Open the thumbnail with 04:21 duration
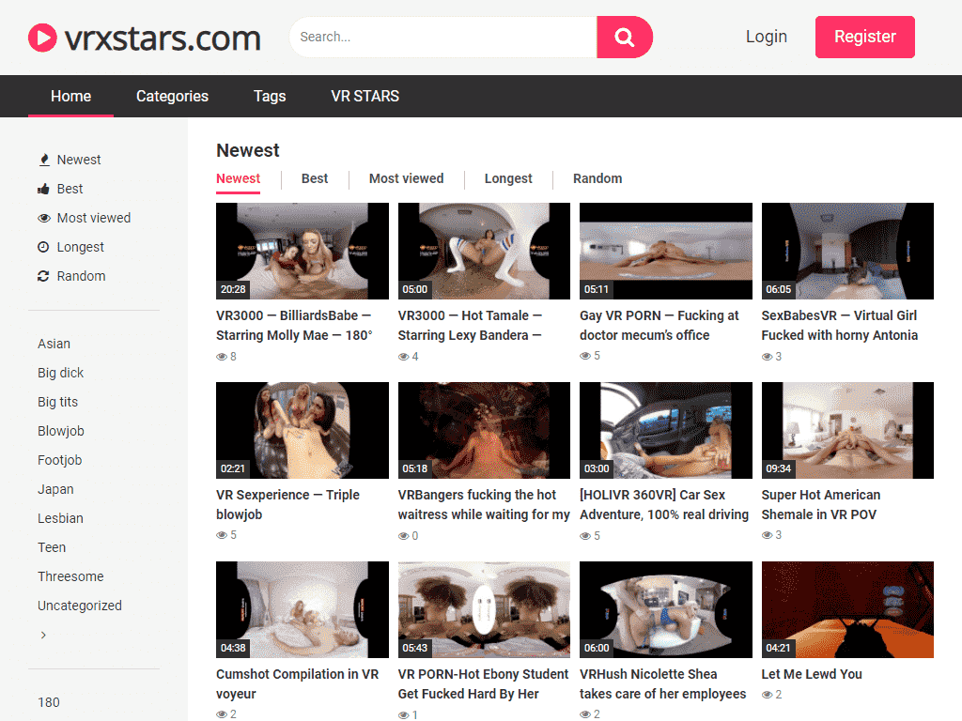 [847, 609]
